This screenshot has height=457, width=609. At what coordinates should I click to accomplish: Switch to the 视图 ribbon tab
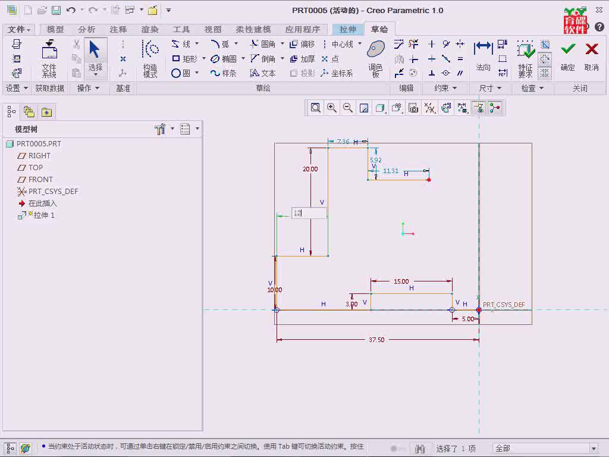(x=212, y=29)
